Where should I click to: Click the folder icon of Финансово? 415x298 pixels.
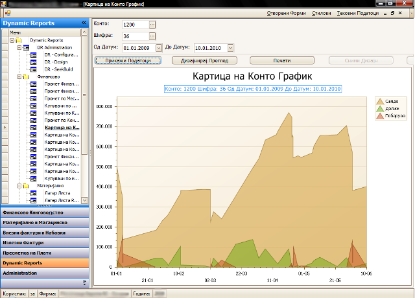(x=26, y=77)
